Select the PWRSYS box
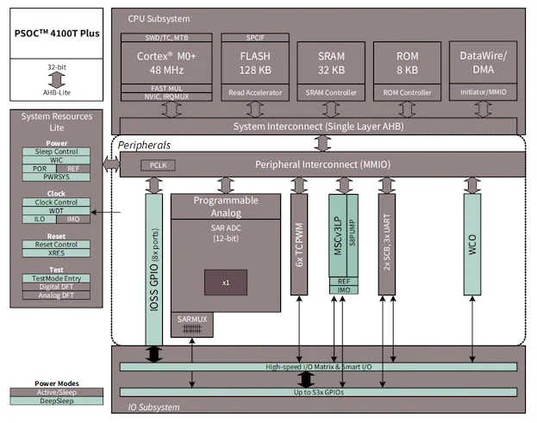The height and width of the screenshot is (423, 537). 56,177
